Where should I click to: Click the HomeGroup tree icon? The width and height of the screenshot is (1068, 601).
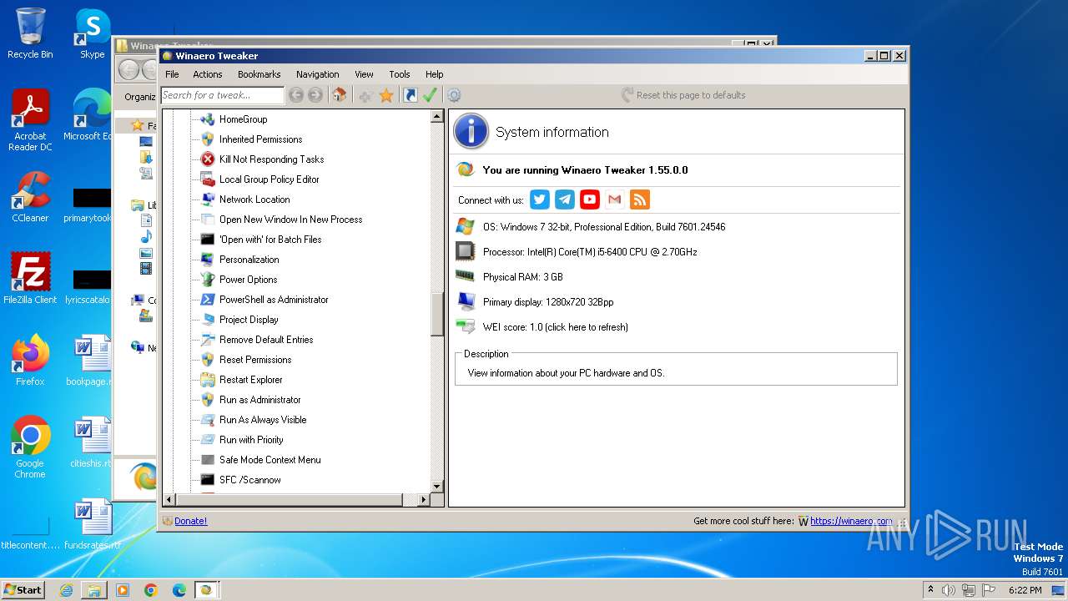[208, 119]
